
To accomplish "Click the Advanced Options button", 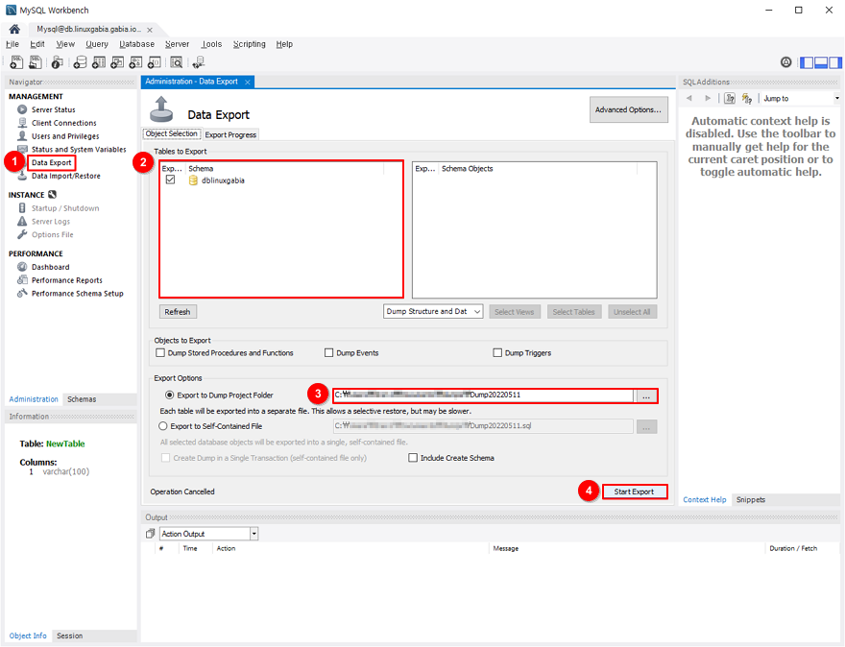I will click(628, 109).
